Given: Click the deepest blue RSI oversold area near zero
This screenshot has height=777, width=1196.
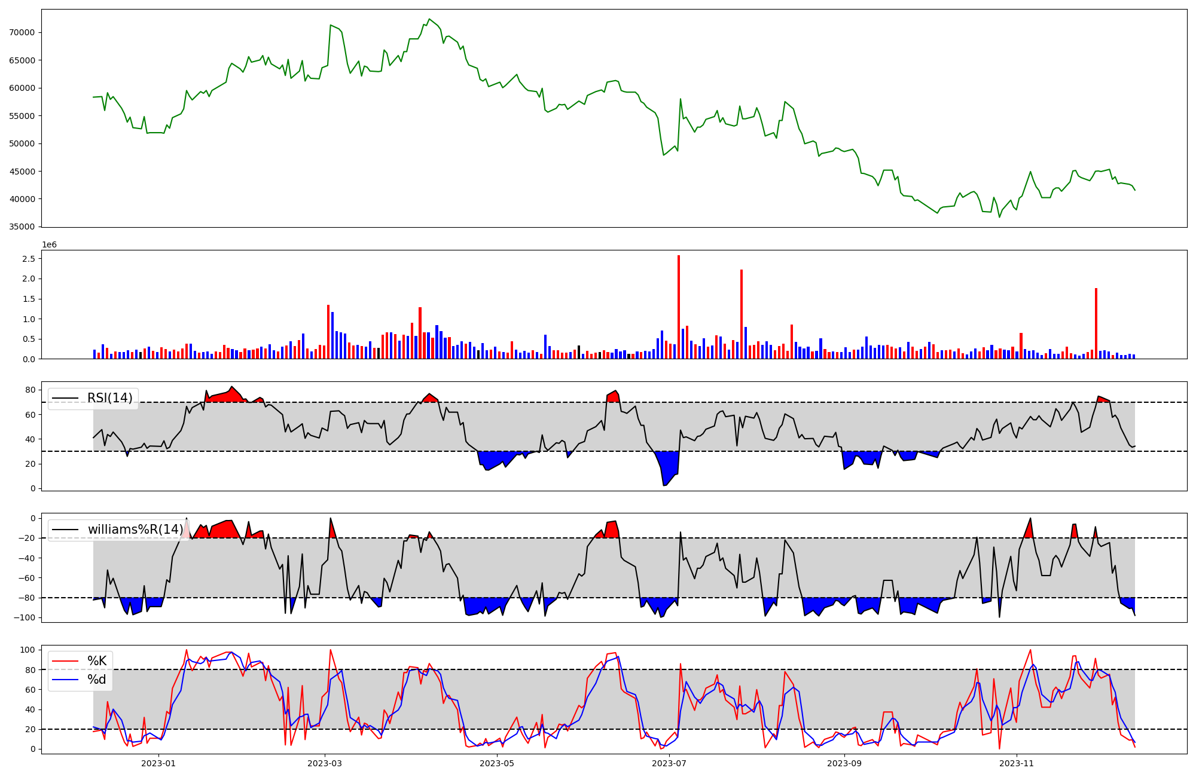Looking at the screenshot, I should pos(669,469).
